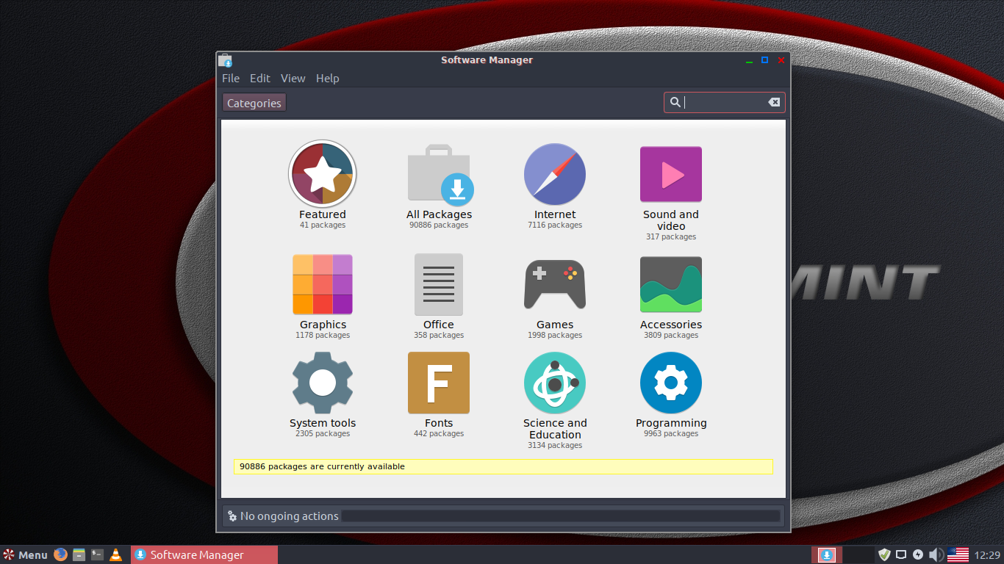Image resolution: width=1004 pixels, height=564 pixels.
Task: Open the All Packages category
Action: (439, 185)
